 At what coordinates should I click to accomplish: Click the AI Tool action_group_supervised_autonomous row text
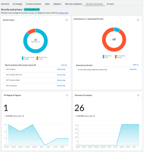point(93,70)
